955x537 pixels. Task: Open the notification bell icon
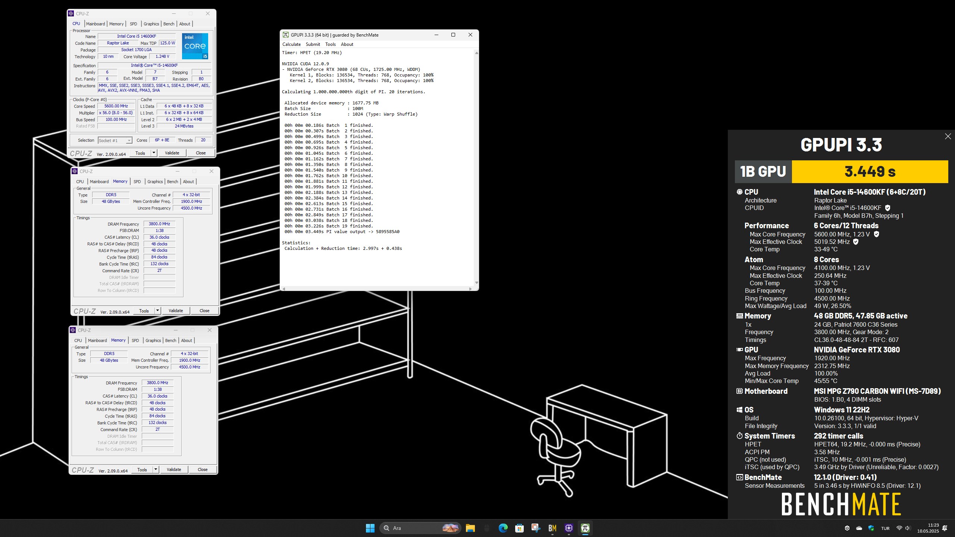tap(945, 528)
